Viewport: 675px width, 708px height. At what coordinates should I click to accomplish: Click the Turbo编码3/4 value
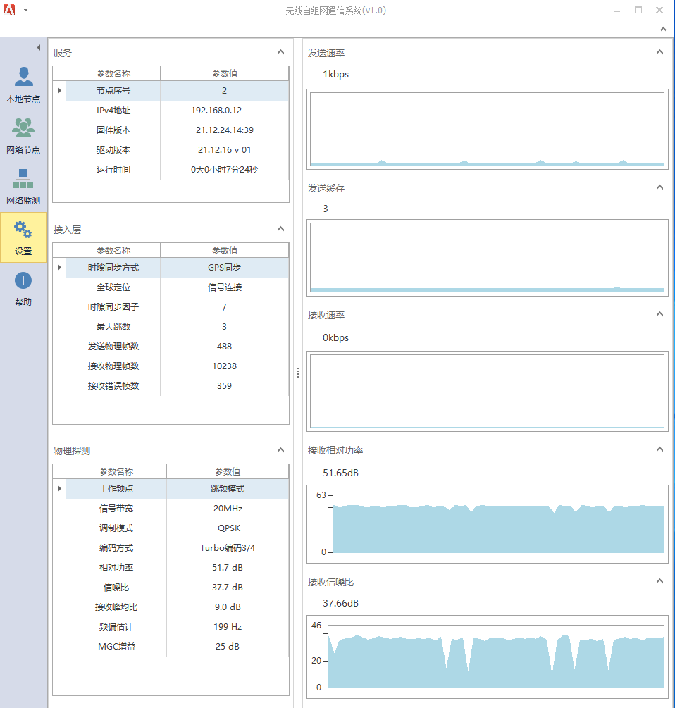(x=228, y=547)
